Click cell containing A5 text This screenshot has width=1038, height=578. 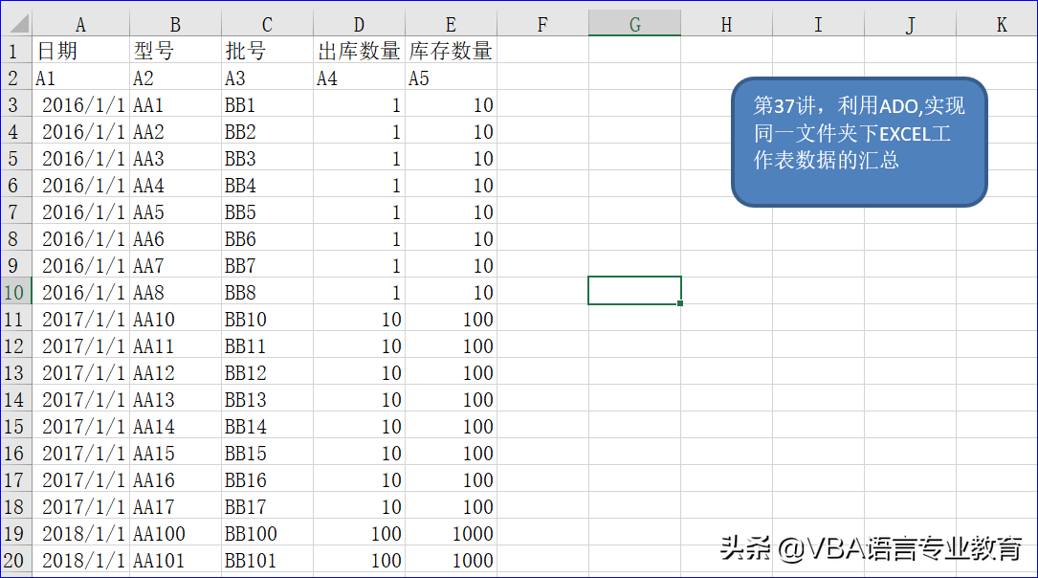point(451,78)
